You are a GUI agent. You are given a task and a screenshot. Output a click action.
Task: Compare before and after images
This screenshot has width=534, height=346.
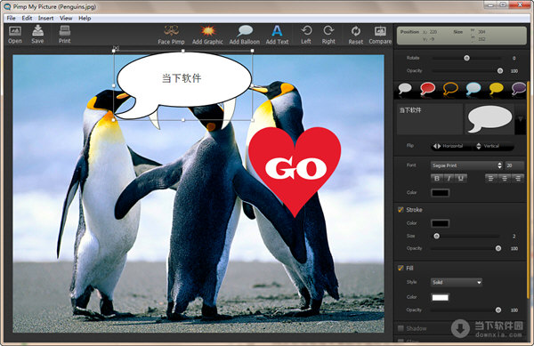tap(380, 35)
